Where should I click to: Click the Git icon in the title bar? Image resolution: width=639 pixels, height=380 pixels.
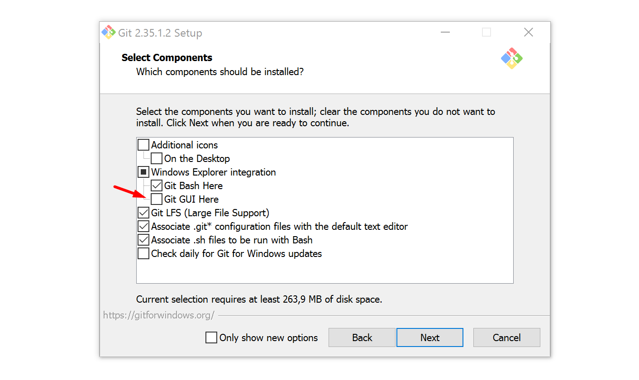[x=109, y=32]
